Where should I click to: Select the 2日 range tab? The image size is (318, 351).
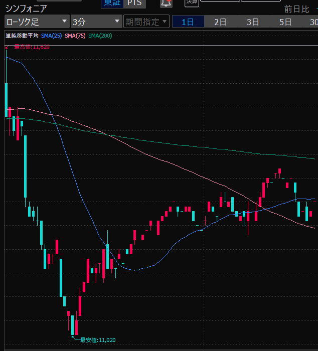[x=220, y=22]
